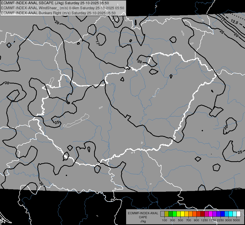Click the 2250 value under the legend
The width and height of the screenshot is (245, 225).
pyautogui.click(x=220, y=220)
